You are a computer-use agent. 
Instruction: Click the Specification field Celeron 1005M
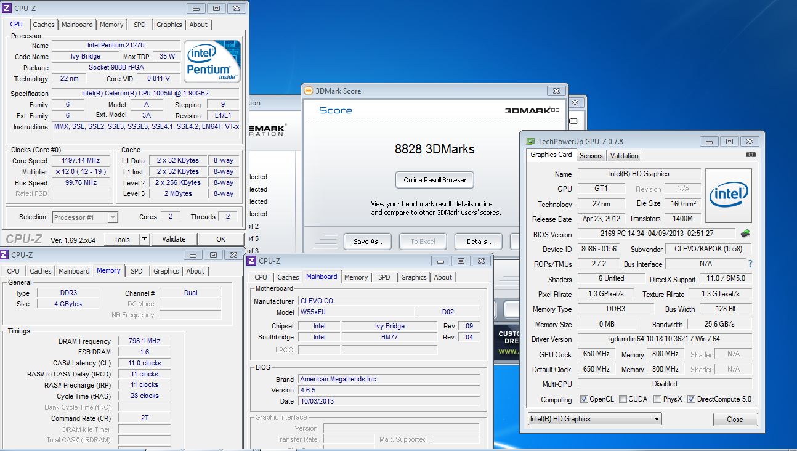[x=146, y=94]
